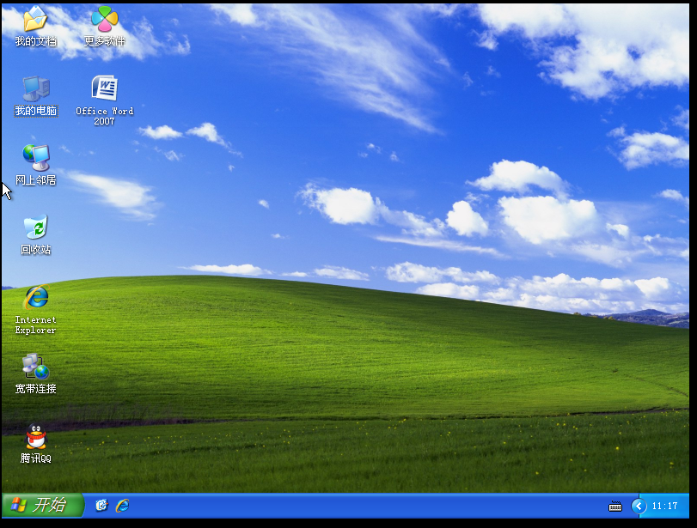
Task: Click the 11:17 taskbar clock
Action: click(664, 506)
